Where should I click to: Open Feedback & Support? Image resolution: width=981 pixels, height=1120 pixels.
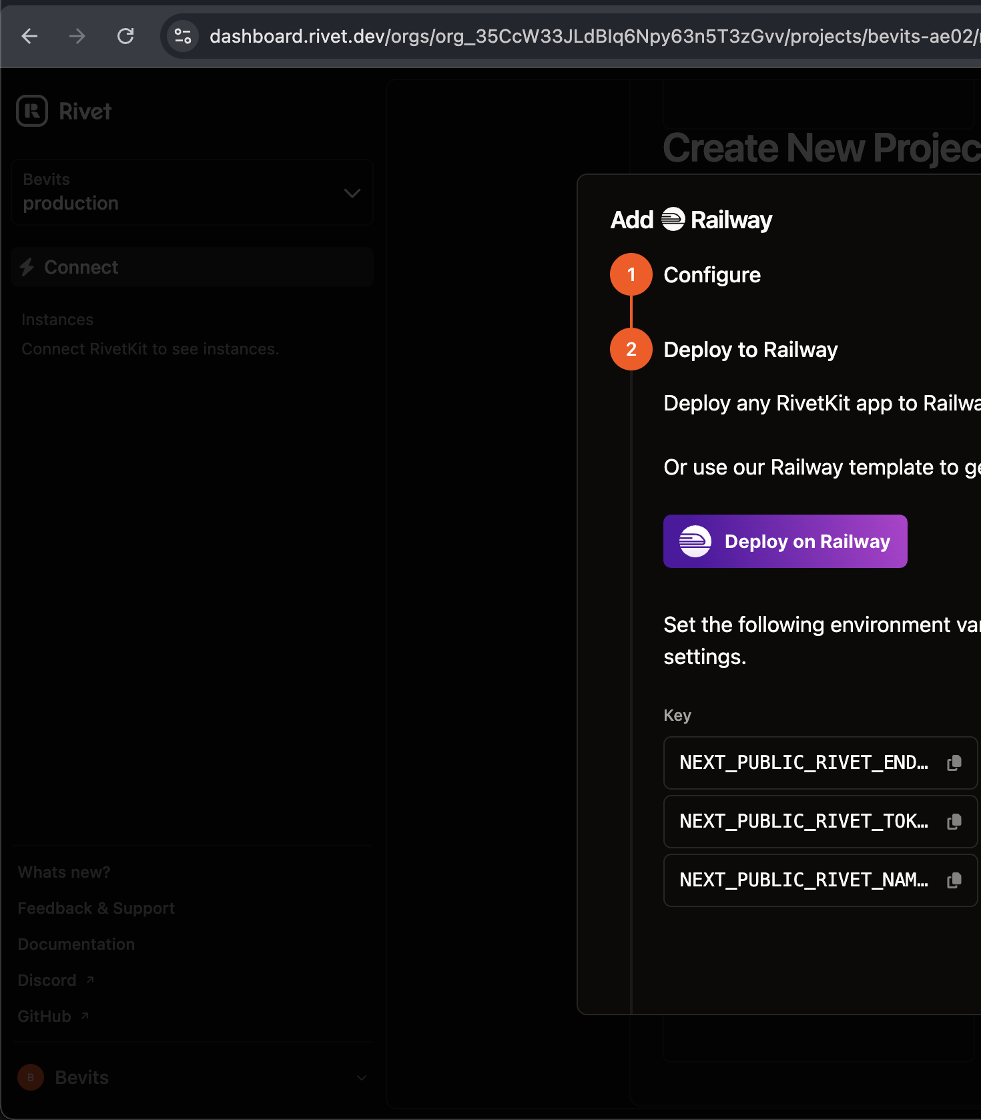96,908
